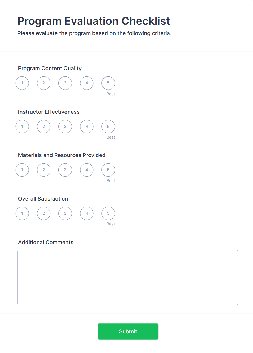Choose rating 2 for Overall Satisfaction
Screen dimensions: 253x353
pos(44,213)
